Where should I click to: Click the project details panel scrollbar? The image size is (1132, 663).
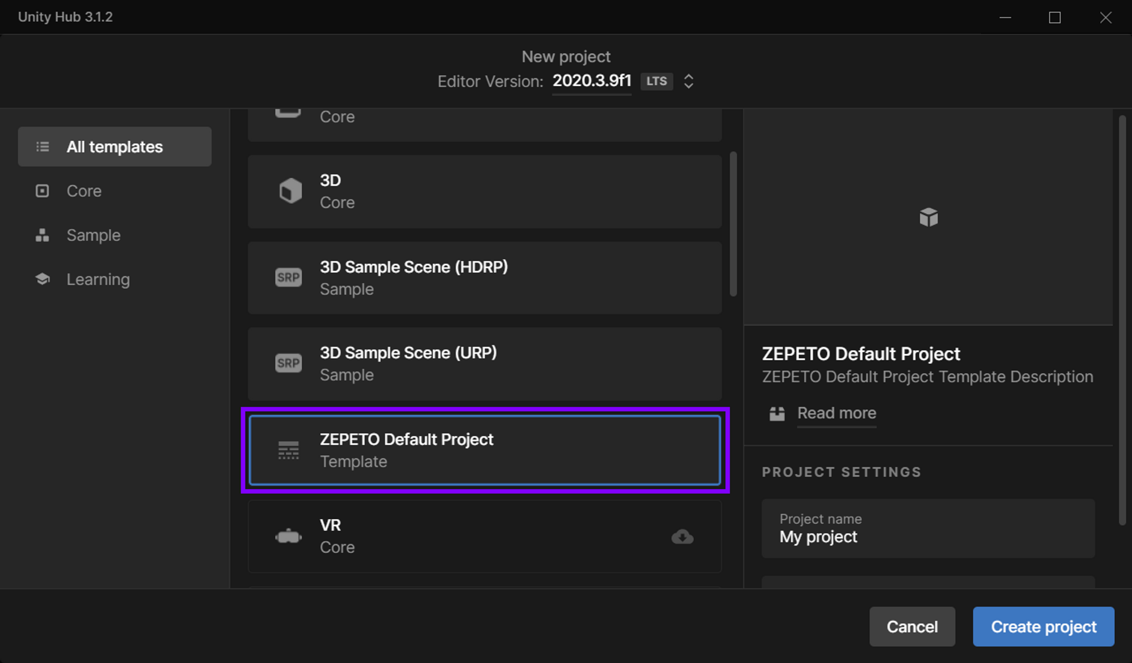1123,320
